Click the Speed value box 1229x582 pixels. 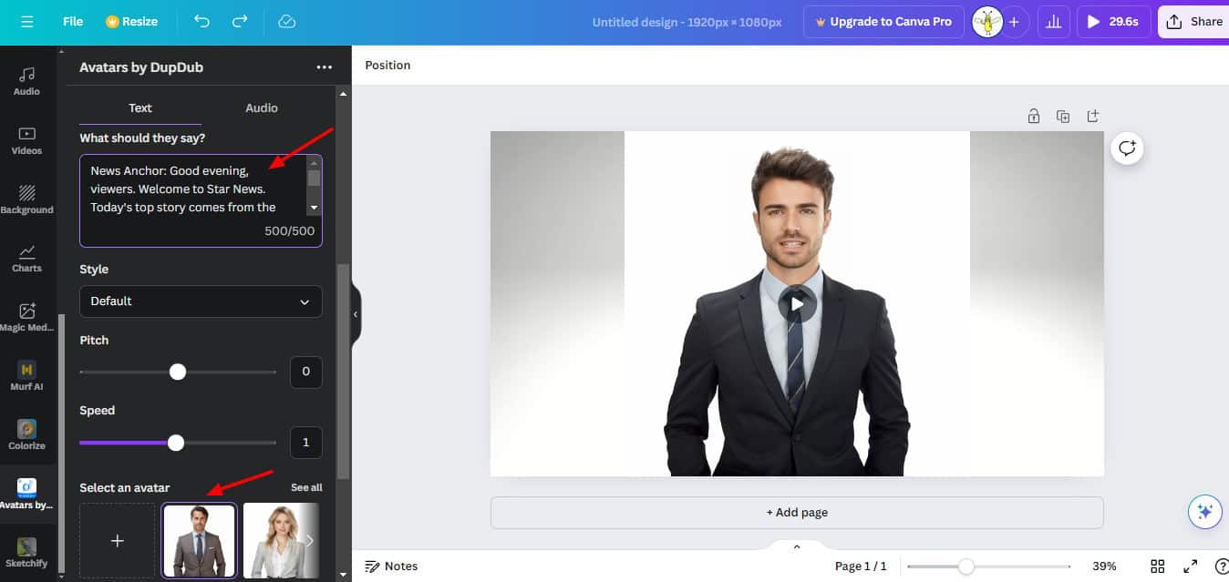click(x=305, y=443)
